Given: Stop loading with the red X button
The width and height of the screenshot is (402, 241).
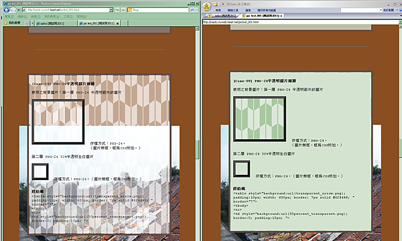Looking at the screenshot, I should [x=123, y=10].
